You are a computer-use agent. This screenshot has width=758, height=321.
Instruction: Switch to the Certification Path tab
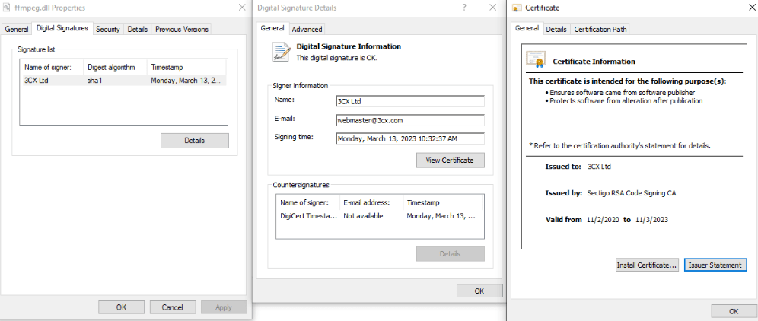600,29
